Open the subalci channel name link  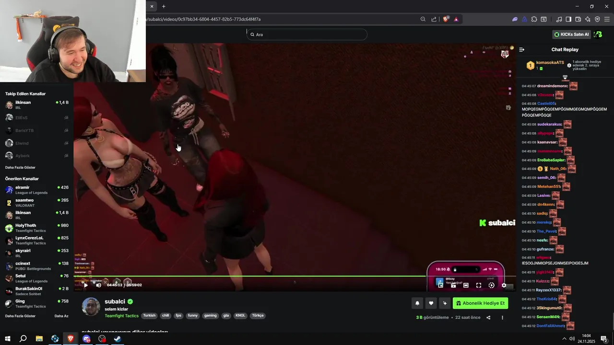pos(115,301)
